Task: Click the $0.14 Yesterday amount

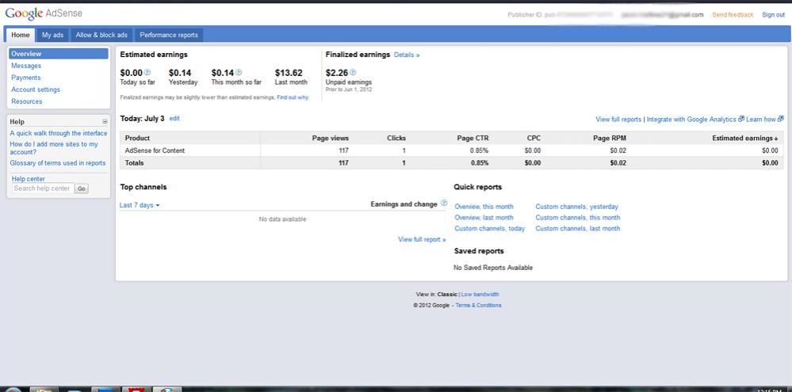Action: click(180, 73)
